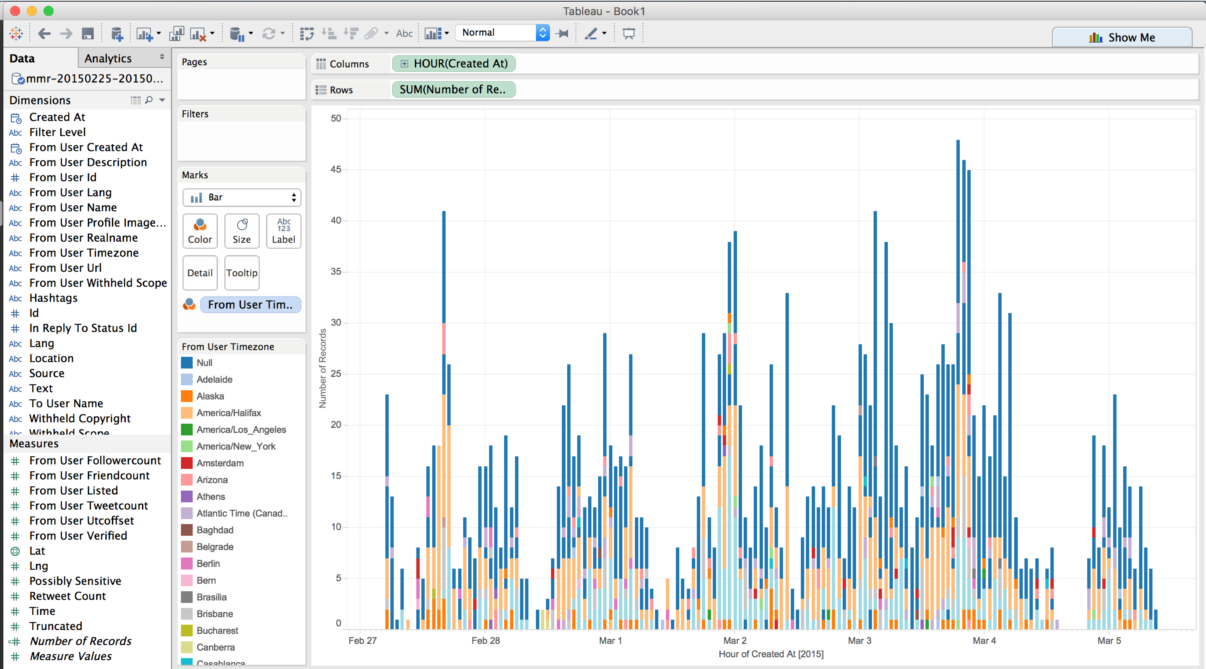Clear the sheet
The image size is (1206, 669).
[198, 34]
